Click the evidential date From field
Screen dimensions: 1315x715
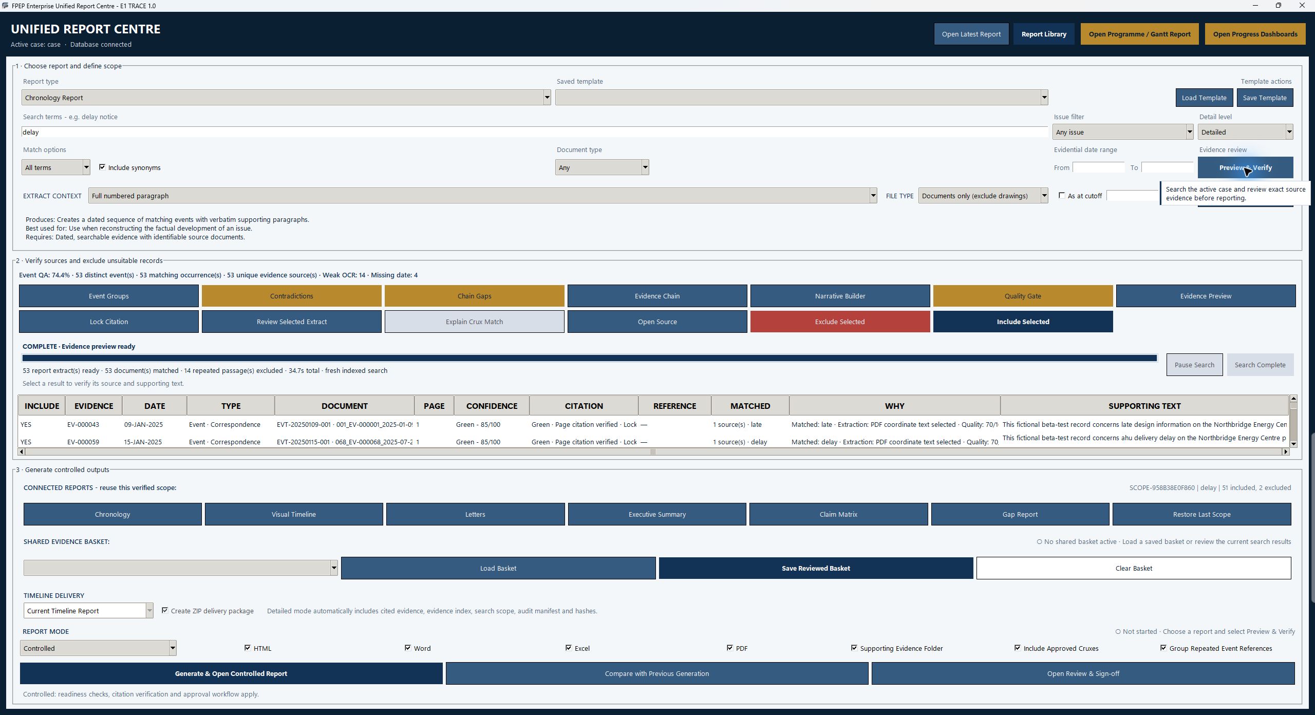tap(1098, 167)
